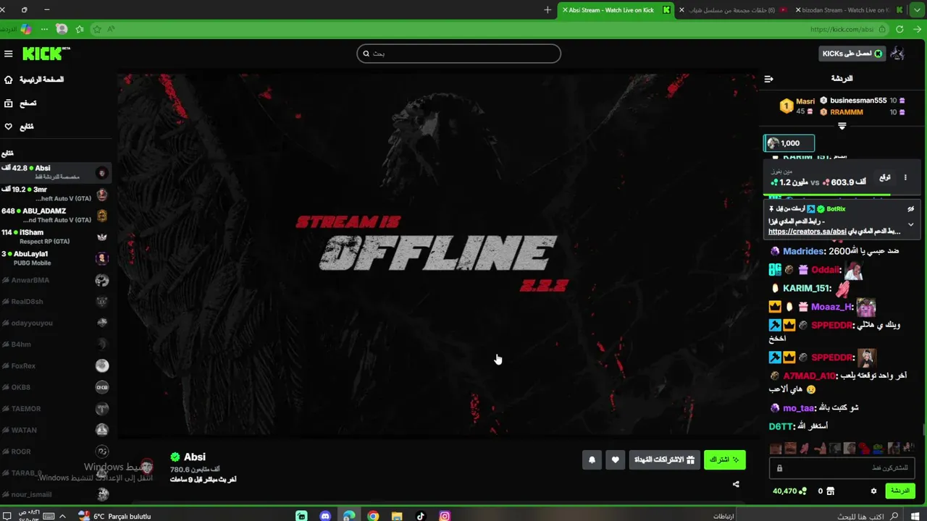Click the predict button on the poll
The height and width of the screenshot is (521, 927).
click(885, 177)
